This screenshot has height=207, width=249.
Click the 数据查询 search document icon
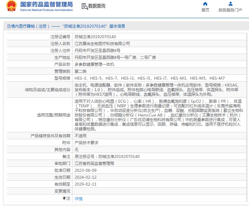[x=84, y=6]
